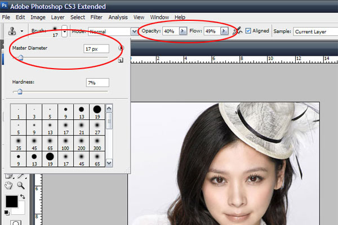Click the Hardness value field
The height and width of the screenshot is (225, 338).
point(97,83)
